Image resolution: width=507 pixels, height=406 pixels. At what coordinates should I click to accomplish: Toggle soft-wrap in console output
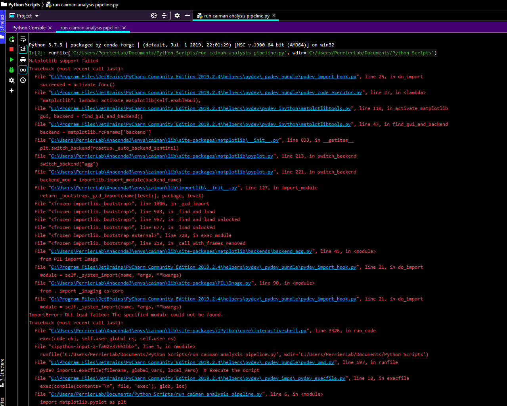pyautogui.click(x=23, y=39)
